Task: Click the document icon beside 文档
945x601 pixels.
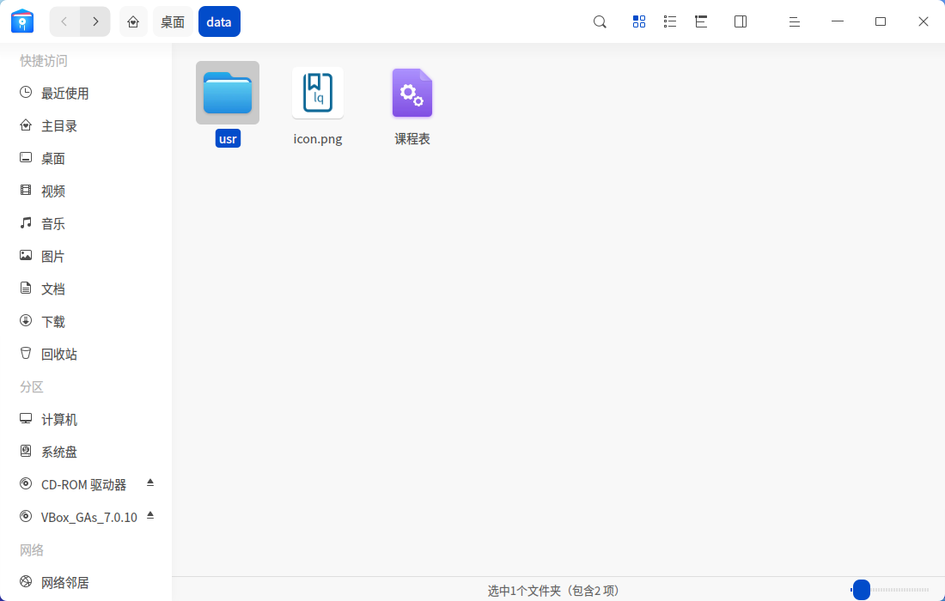Action: [x=25, y=288]
